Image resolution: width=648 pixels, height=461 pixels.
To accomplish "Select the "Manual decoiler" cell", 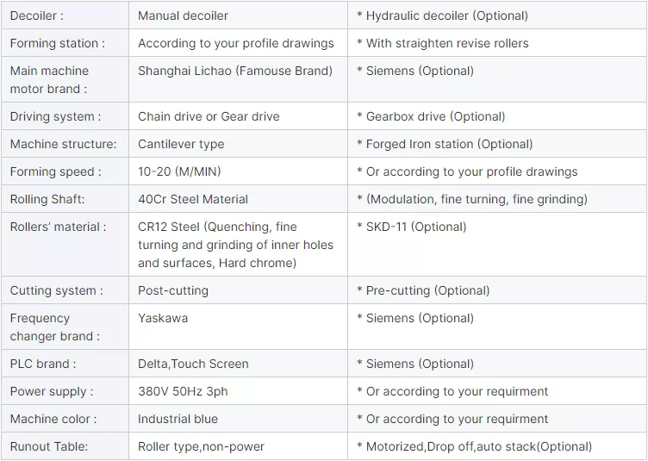I will click(184, 16).
